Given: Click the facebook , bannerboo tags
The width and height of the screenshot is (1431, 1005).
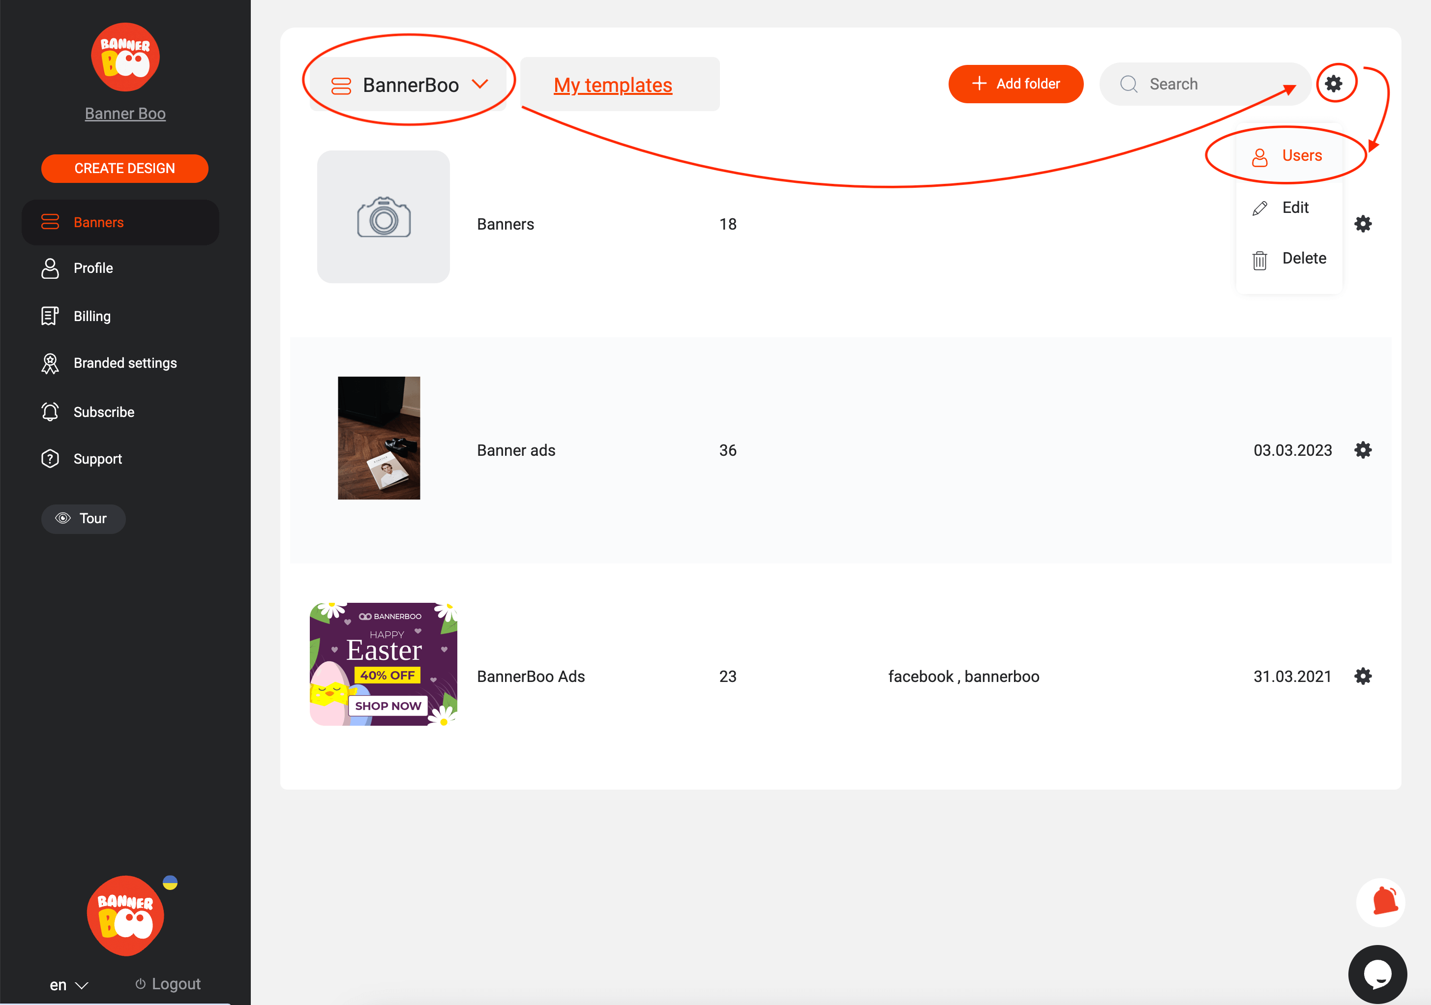Looking at the screenshot, I should coord(963,677).
